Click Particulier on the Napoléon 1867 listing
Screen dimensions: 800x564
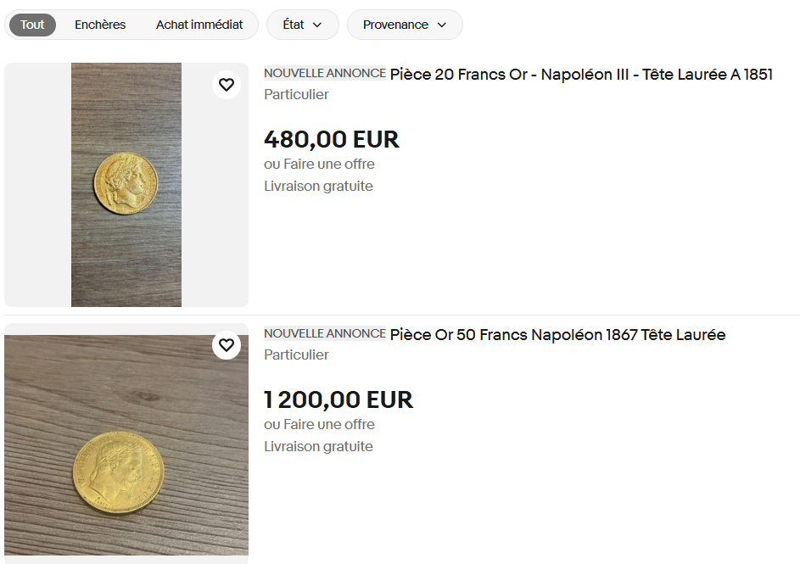click(x=296, y=355)
